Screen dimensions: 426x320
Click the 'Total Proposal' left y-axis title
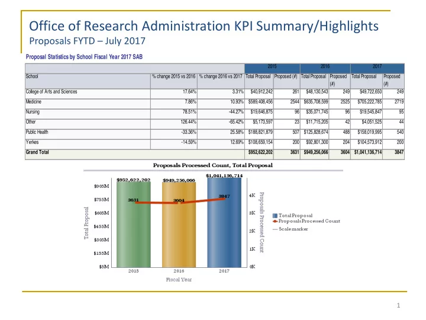pyautogui.click(x=86, y=223)
